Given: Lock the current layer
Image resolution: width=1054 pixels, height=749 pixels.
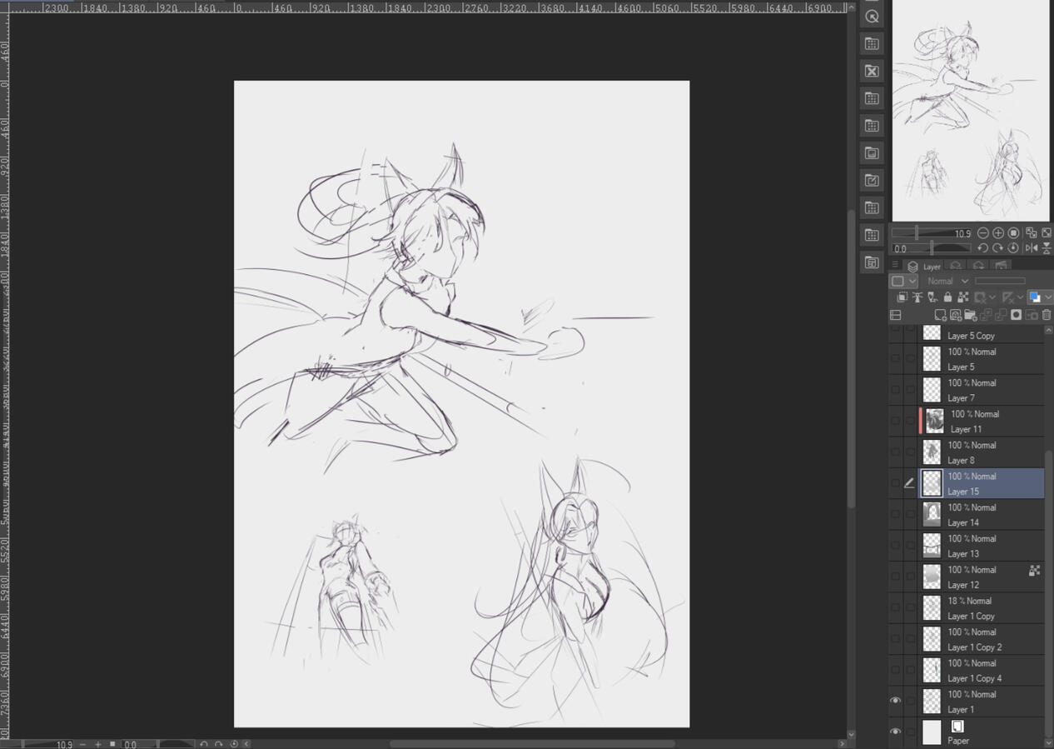Looking at the screenshot, I should pyautogui.click(x=947, y=297).
